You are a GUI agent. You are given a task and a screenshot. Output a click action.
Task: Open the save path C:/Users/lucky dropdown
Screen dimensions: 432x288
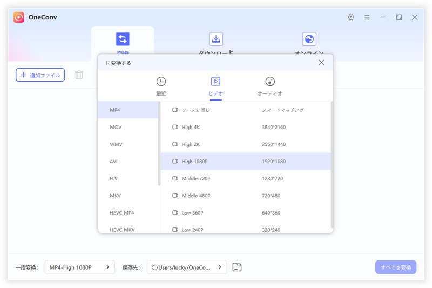pyautogui.click(x=187, y=267)
